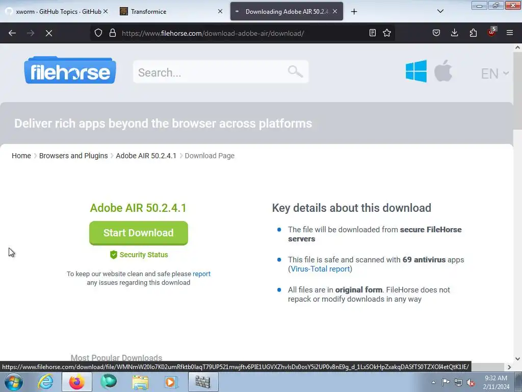Click the address bar URL
Image resolution: width=522 pixels, height=392 pixels.
(x=213, y=33)
